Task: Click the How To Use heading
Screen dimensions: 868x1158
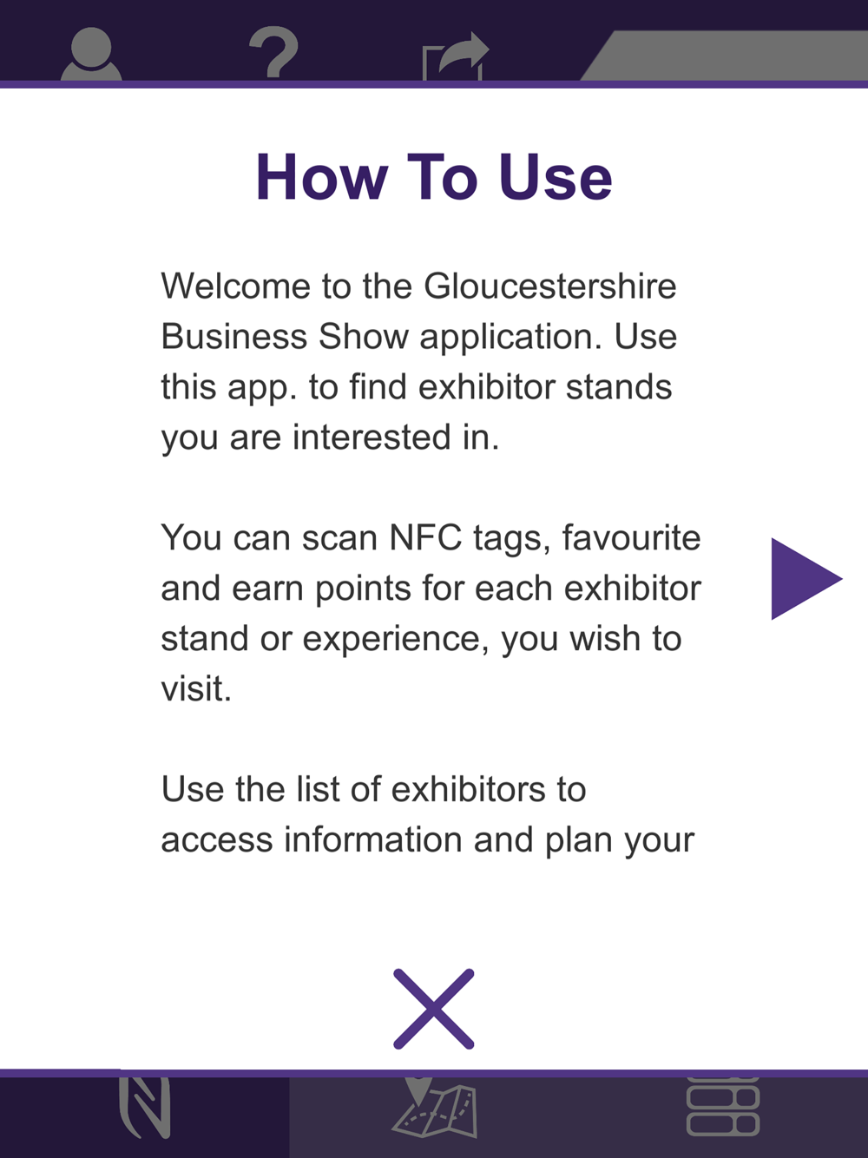Action: point(434,177)
